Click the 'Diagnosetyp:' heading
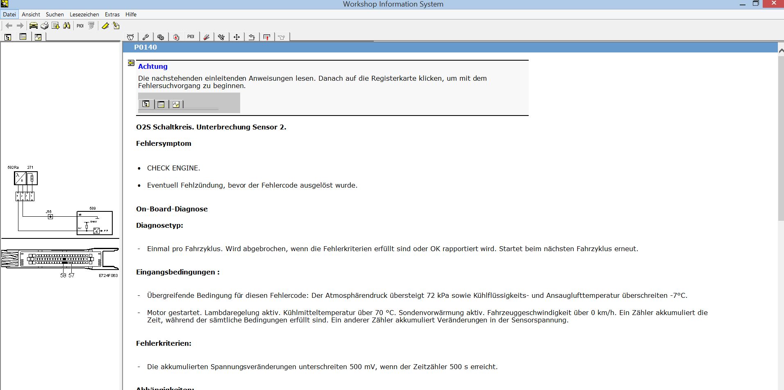 tap(159, 225)
